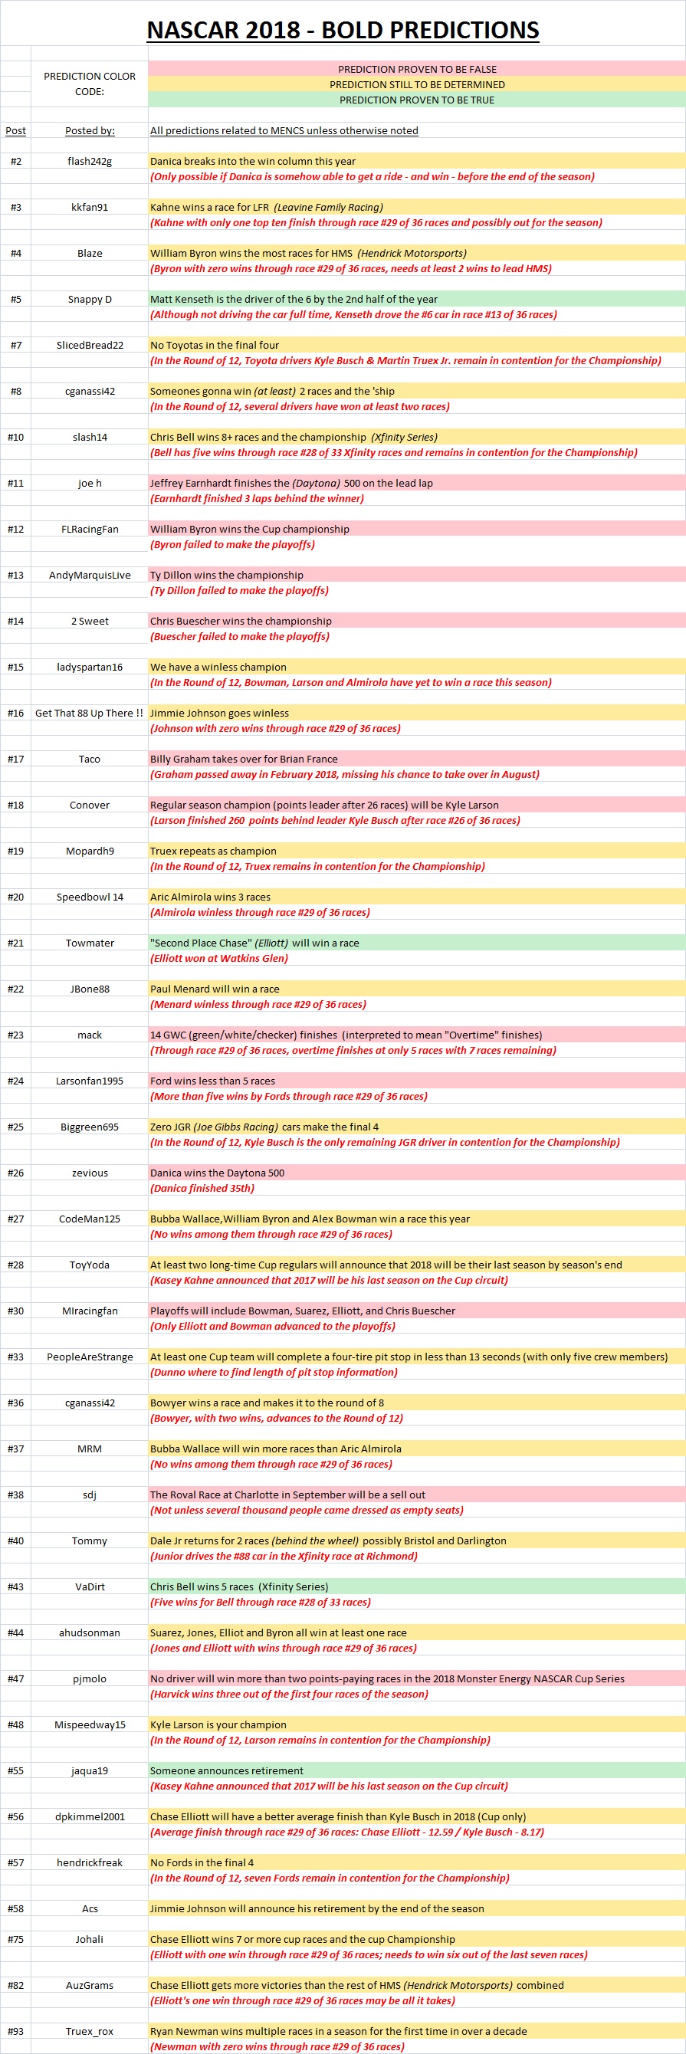The width and height of the screenshot is (686, 2054).
Task: Select the poster name PeopleAreStrange
Action: click(x=90, y=1357)
